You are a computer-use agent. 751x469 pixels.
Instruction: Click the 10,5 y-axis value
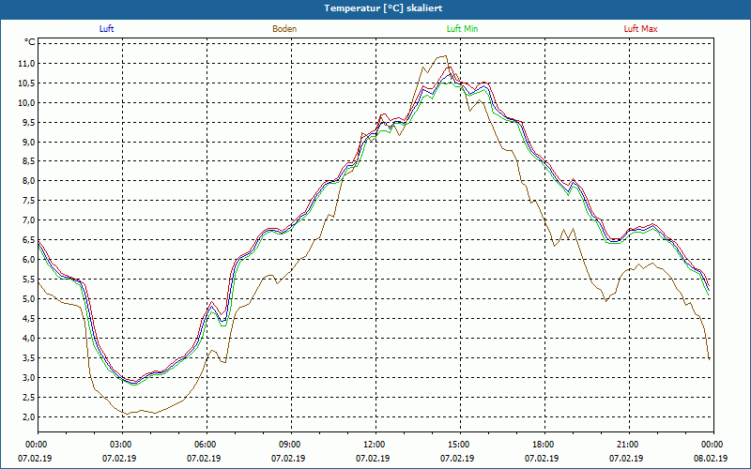[27, 83]
